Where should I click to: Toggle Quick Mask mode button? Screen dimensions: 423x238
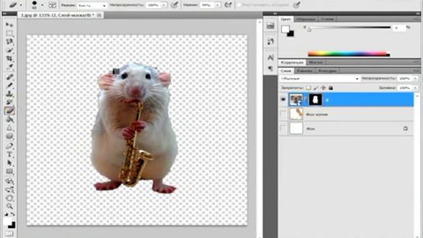(x=9, y=233)
